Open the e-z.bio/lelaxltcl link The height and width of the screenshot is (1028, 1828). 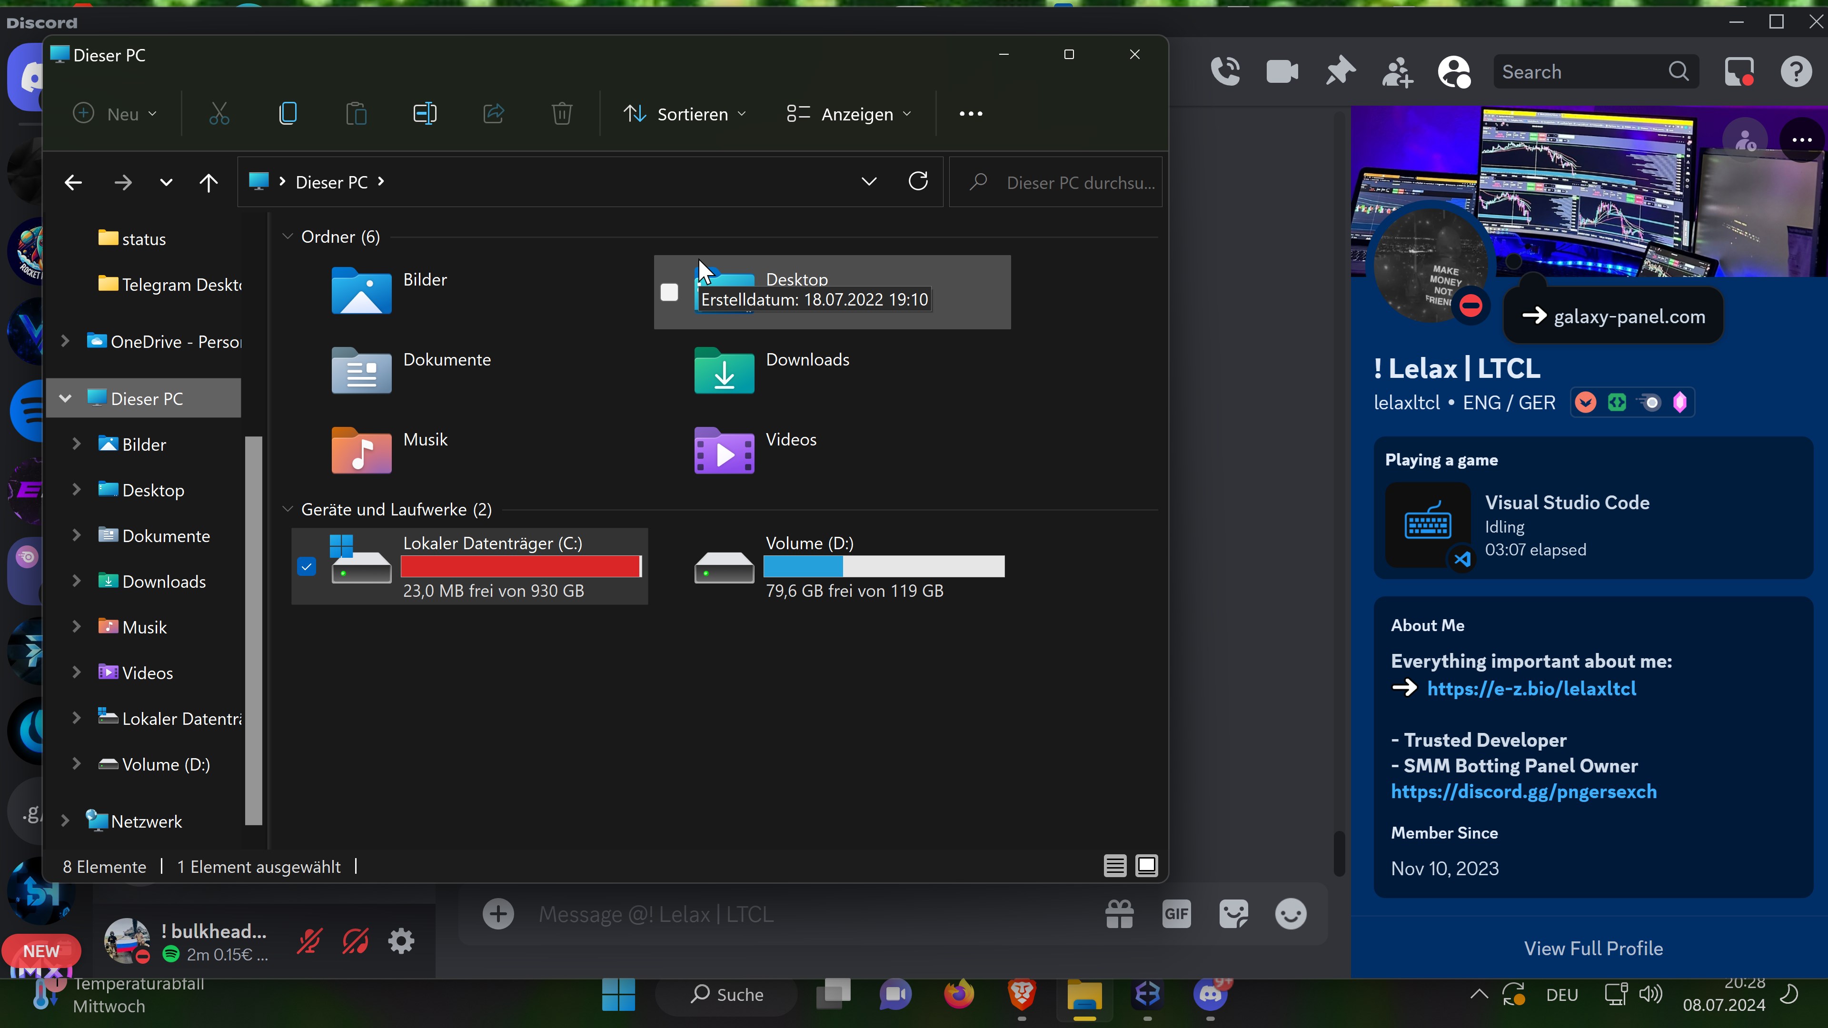1531,688
